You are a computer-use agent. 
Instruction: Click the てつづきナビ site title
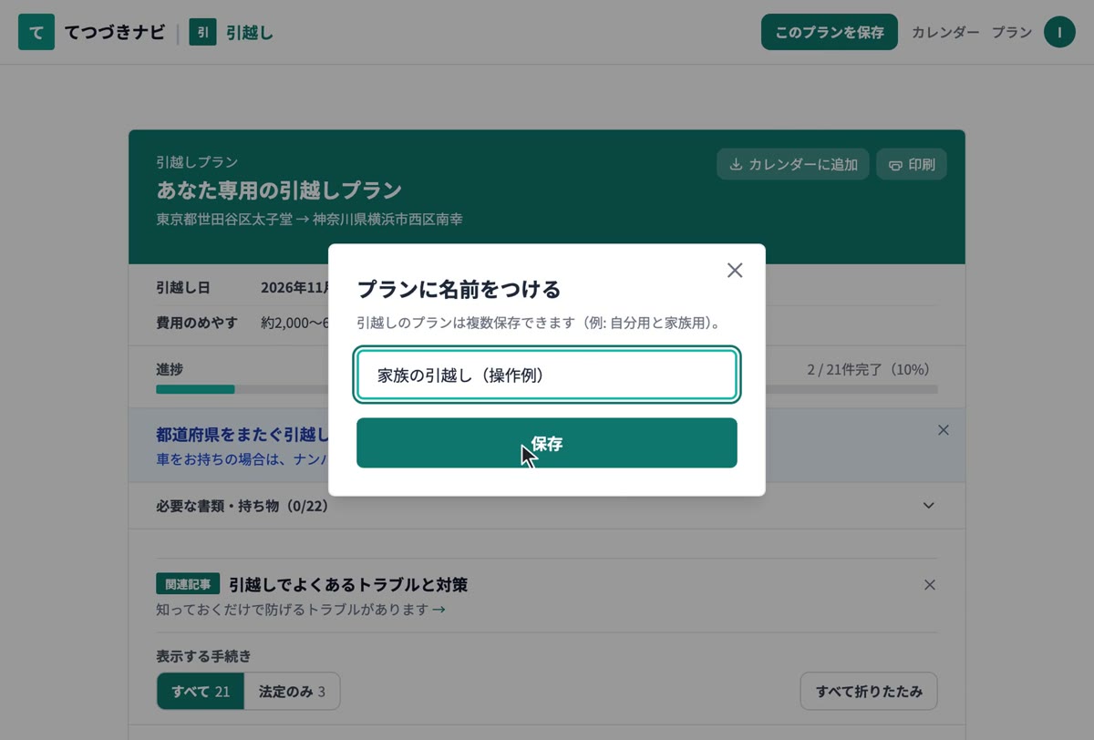coord(115,33)
